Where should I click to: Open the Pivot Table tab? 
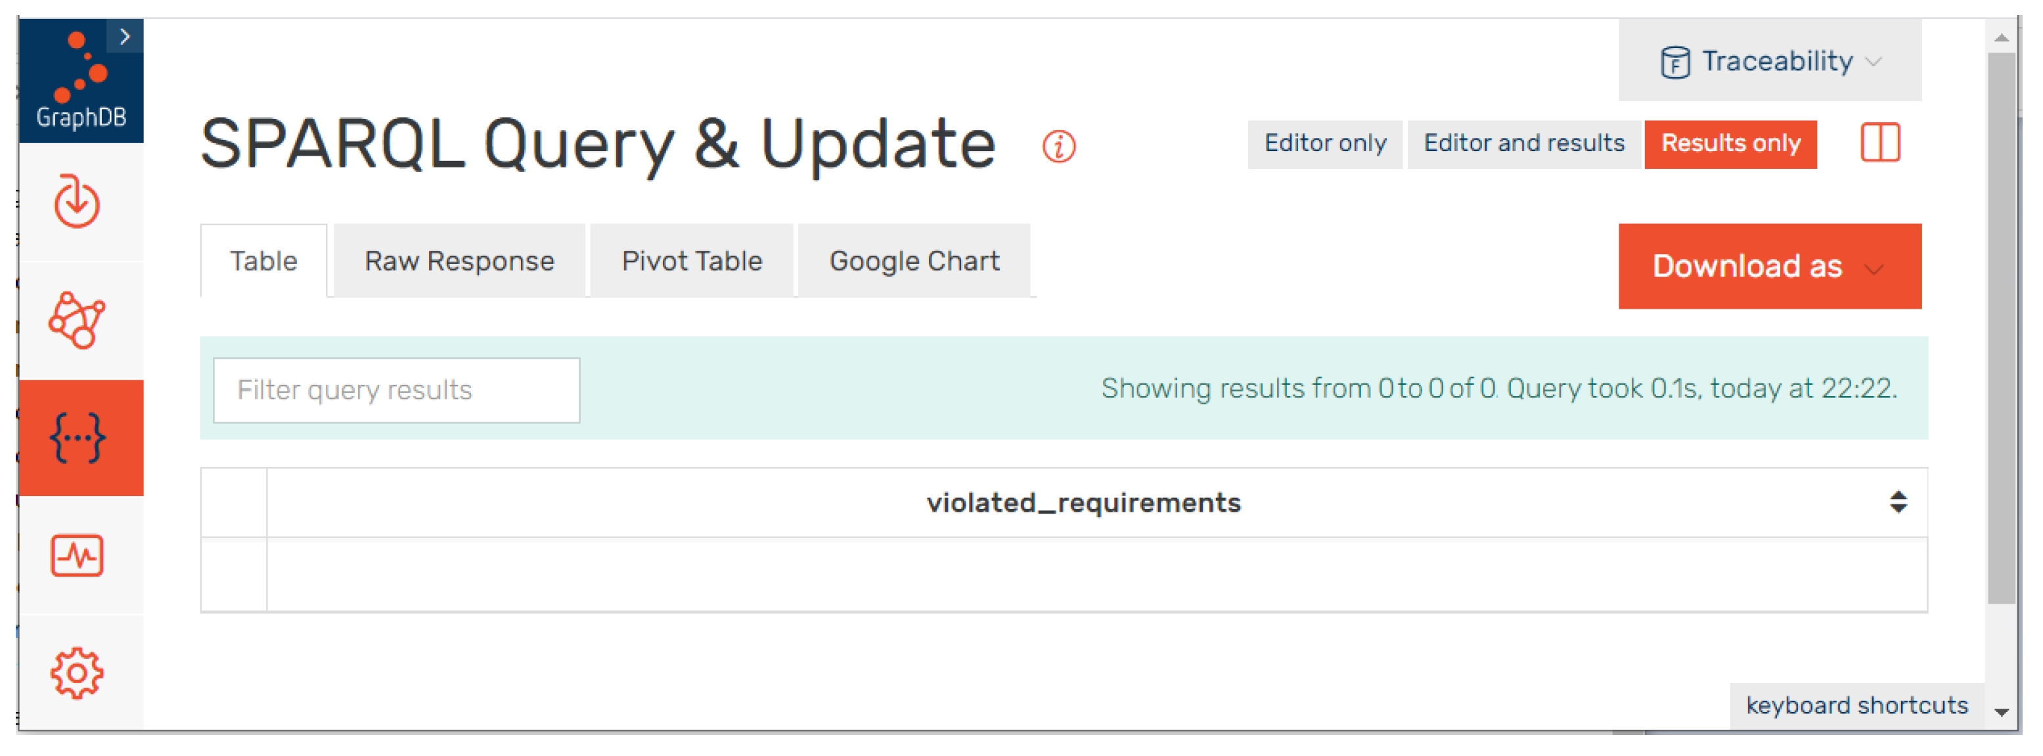(x=692, y=261)
